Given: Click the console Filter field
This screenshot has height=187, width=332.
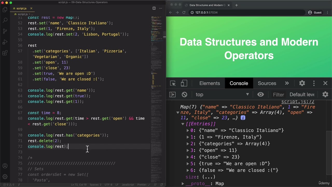Looking at the screenshot, I should pyautogui.click(x=278, y=95).
